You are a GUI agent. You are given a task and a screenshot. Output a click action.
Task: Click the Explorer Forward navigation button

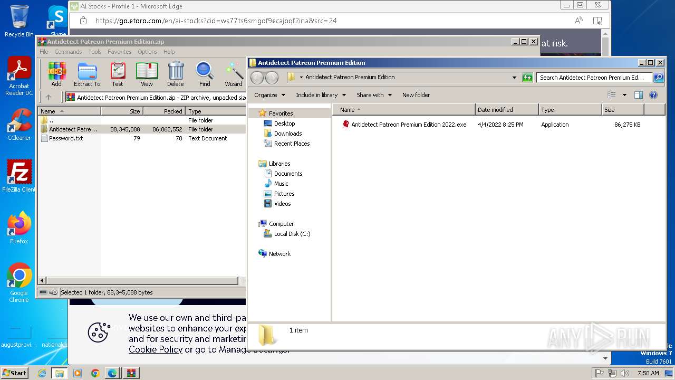point(272,78)
